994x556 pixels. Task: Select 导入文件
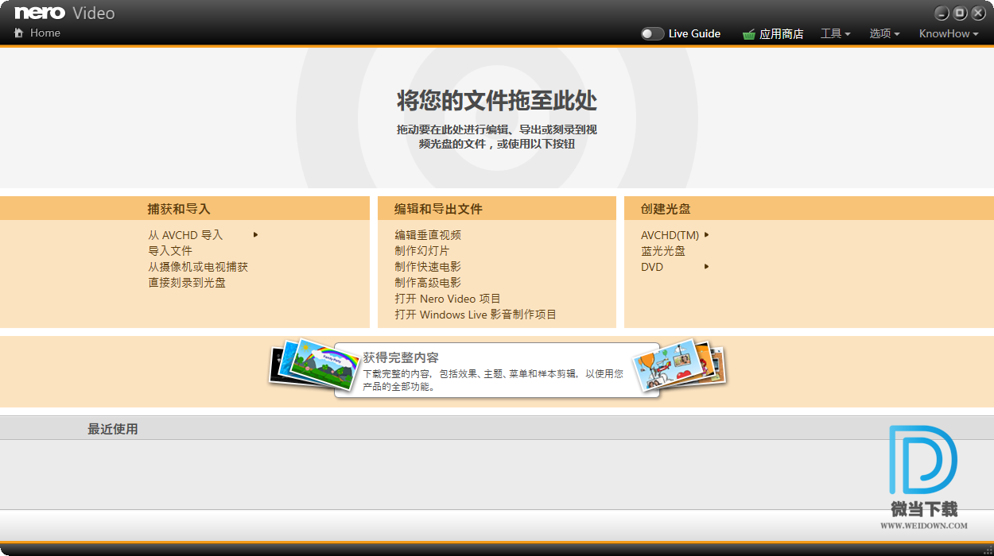tap(170, 251)
